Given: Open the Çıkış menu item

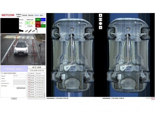Looking at the screenshot, I should [41, 15].
